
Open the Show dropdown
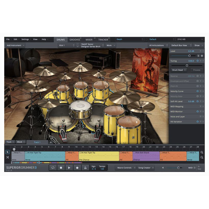199,45
